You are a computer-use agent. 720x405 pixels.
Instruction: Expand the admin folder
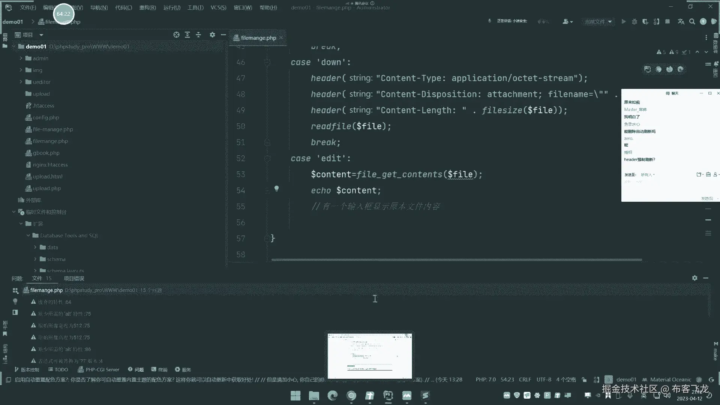[x=21, y=58]
